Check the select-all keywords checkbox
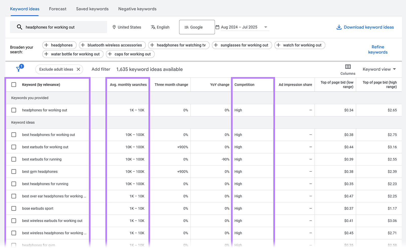 pos(14,85)
